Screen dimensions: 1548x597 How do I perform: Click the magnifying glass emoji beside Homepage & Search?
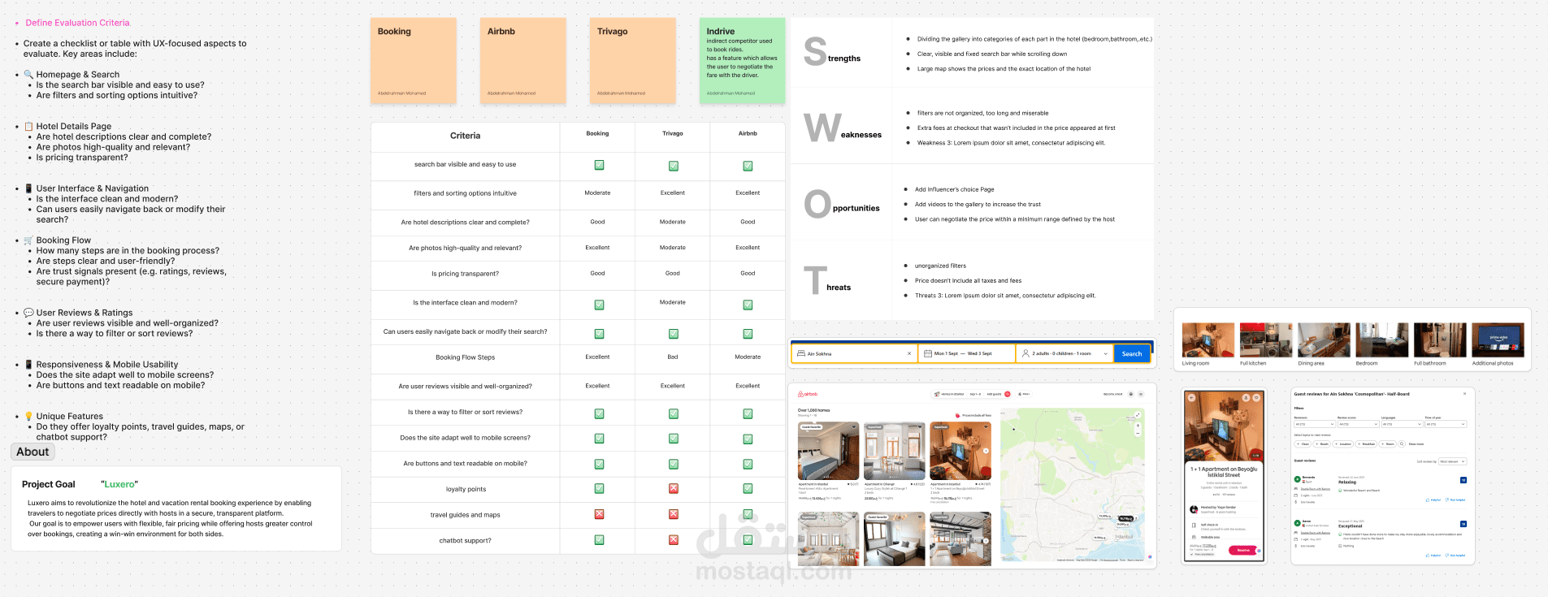pyautogui.click(x=28, y=75)
